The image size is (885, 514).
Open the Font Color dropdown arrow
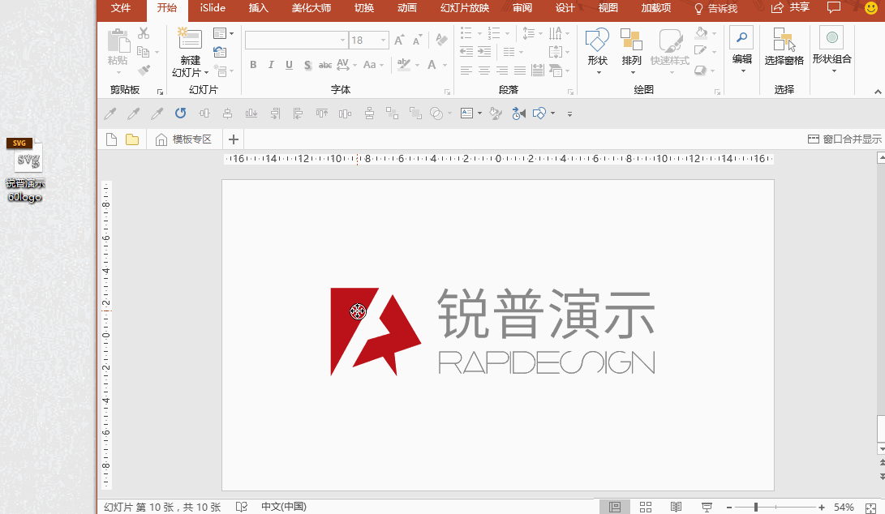[x=445, y=65]
